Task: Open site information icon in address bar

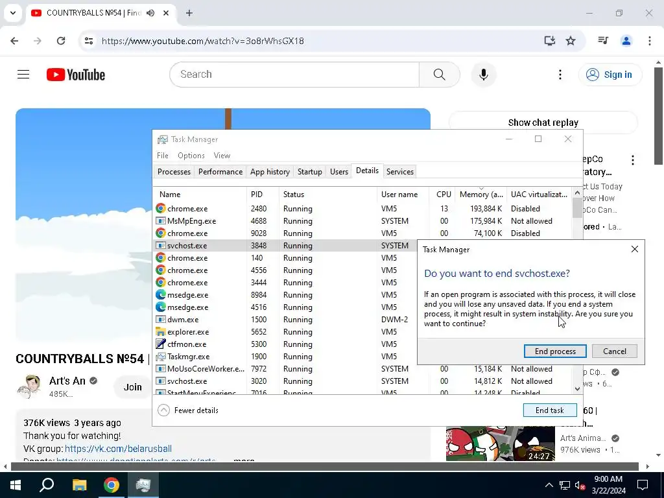Action: pyautogui.click(x=88, y=41)
